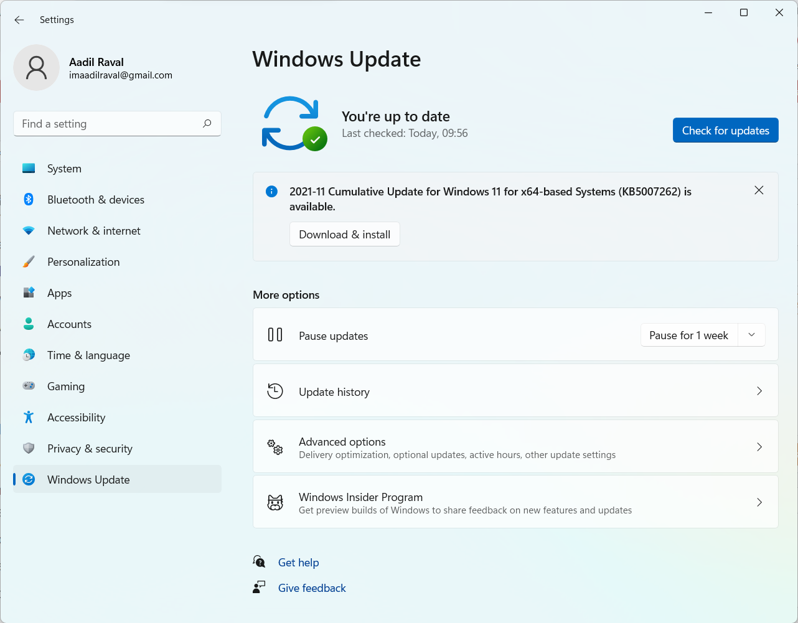Focus the Find a setting search field

[x=109, y=124]
